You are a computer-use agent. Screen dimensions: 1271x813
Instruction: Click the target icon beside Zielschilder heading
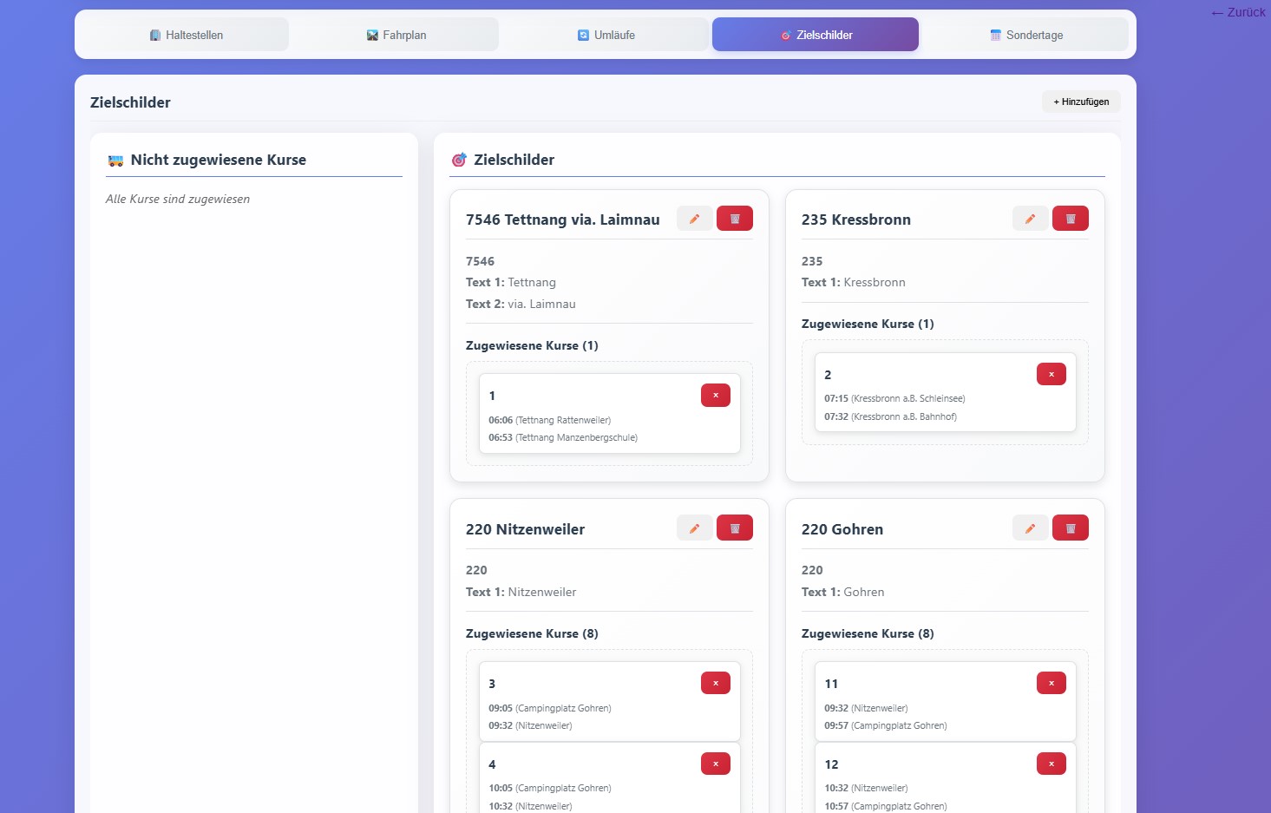point(458,160)
